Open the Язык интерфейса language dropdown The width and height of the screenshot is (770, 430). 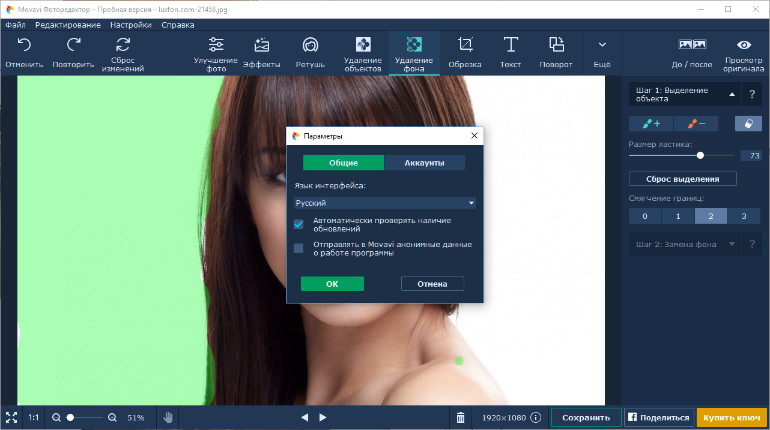tap(384, 203)
